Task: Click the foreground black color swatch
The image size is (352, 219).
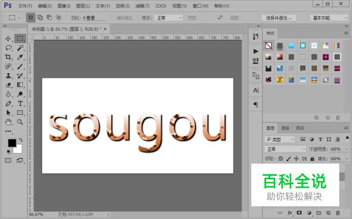Action: coord(12,143)
